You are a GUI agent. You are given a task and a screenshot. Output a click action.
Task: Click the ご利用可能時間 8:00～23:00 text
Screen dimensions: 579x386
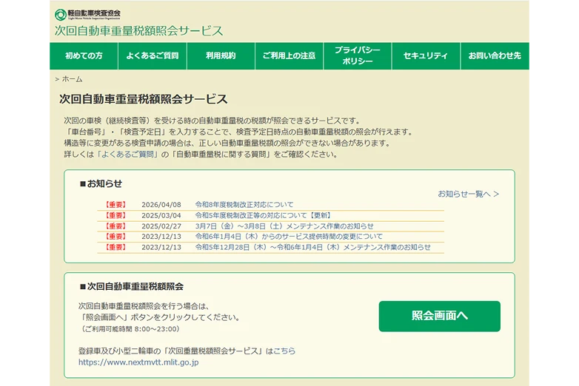click(130, 329)
